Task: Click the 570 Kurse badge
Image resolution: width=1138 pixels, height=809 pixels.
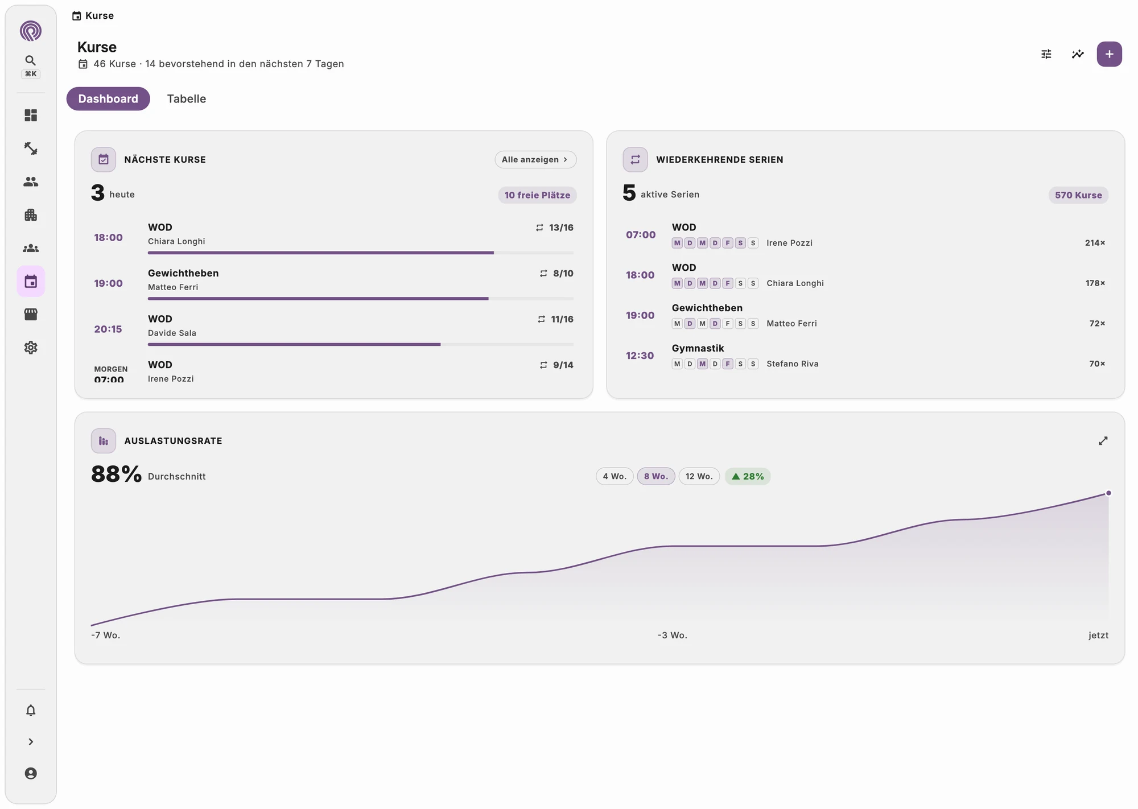Action: [1078, 195]
